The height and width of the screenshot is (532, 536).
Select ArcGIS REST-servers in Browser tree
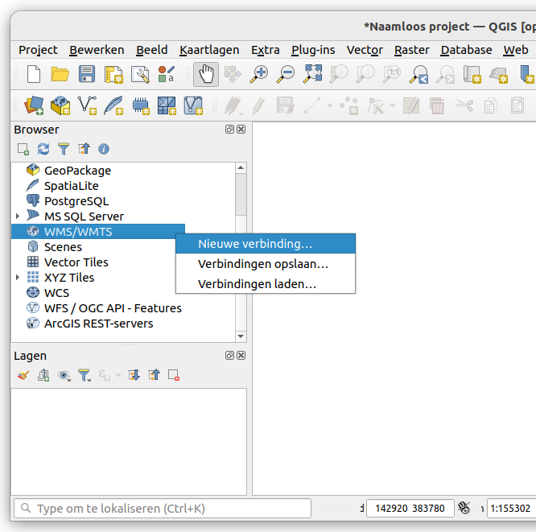98,324
